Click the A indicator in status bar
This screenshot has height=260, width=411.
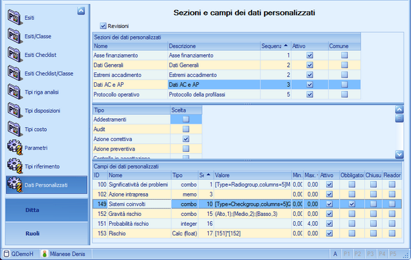(335, 254)
